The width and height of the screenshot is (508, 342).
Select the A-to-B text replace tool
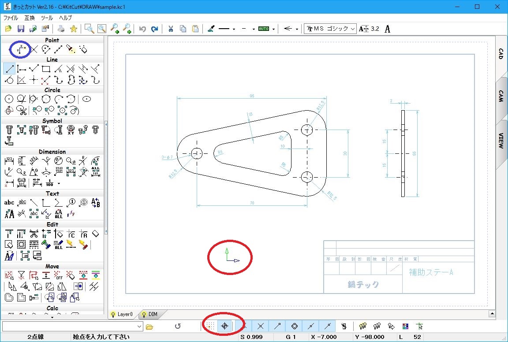95,203
